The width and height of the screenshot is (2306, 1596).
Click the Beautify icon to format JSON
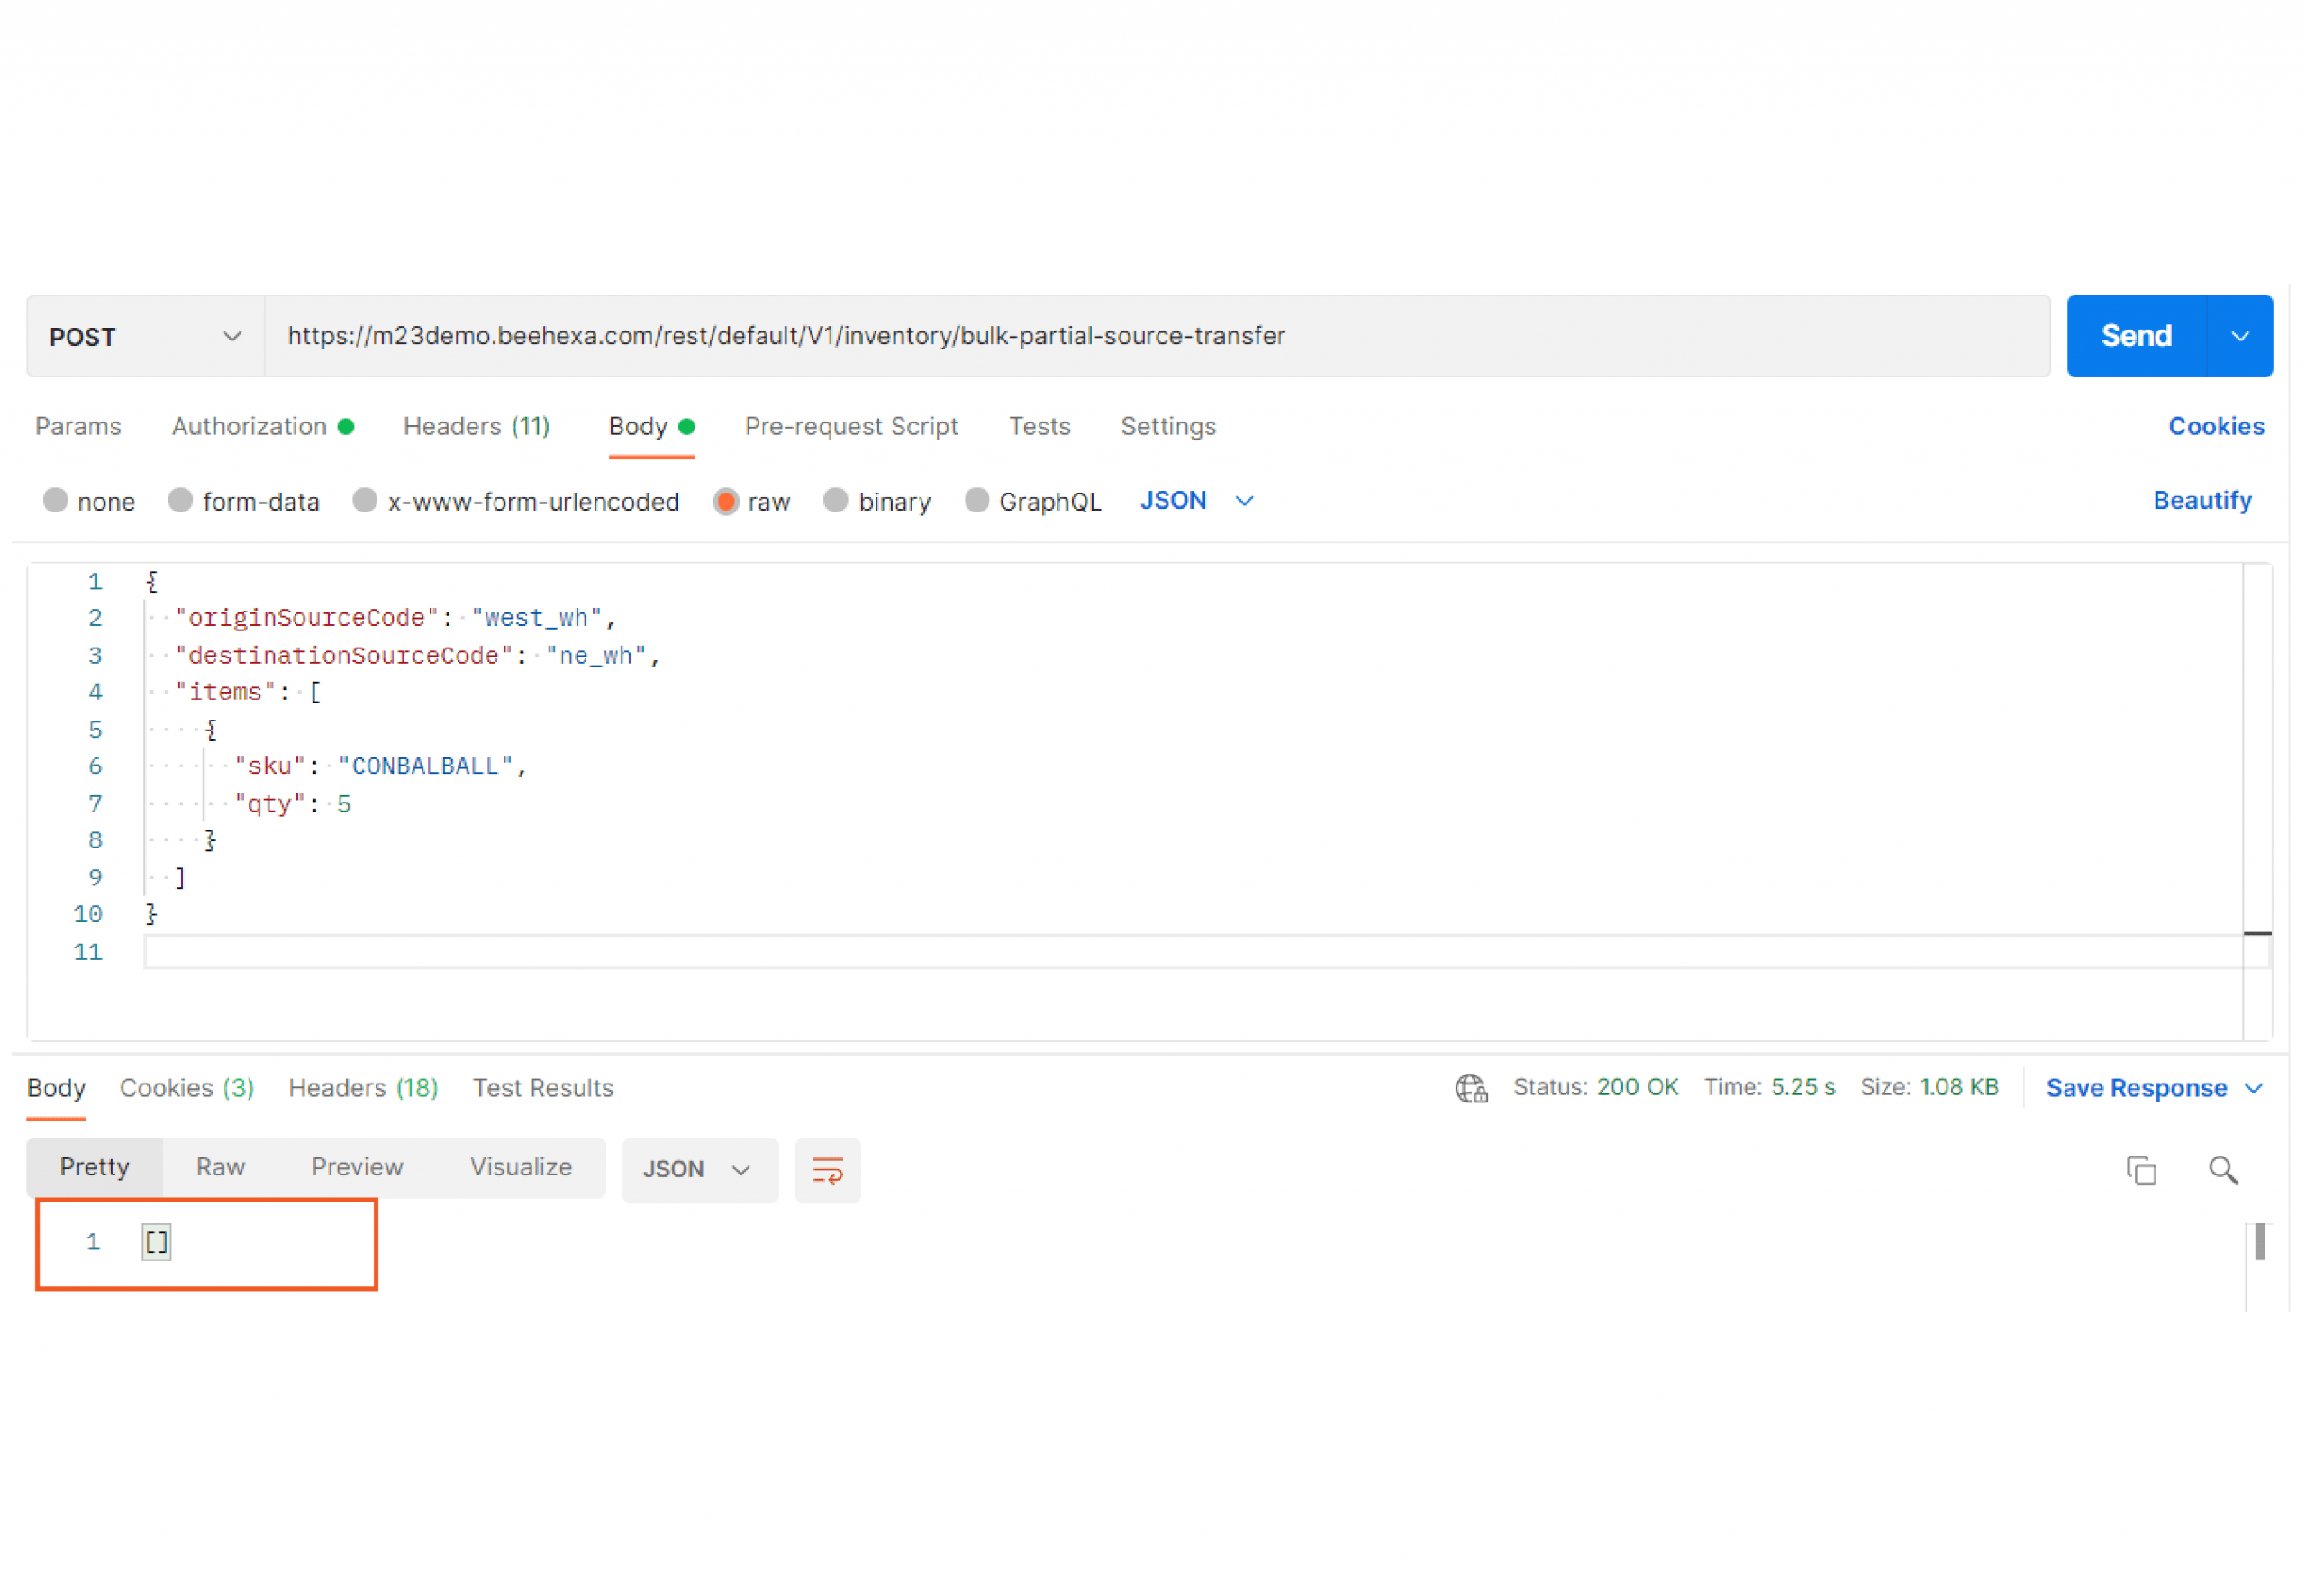pyautogui.click(x=2204, y=501)
